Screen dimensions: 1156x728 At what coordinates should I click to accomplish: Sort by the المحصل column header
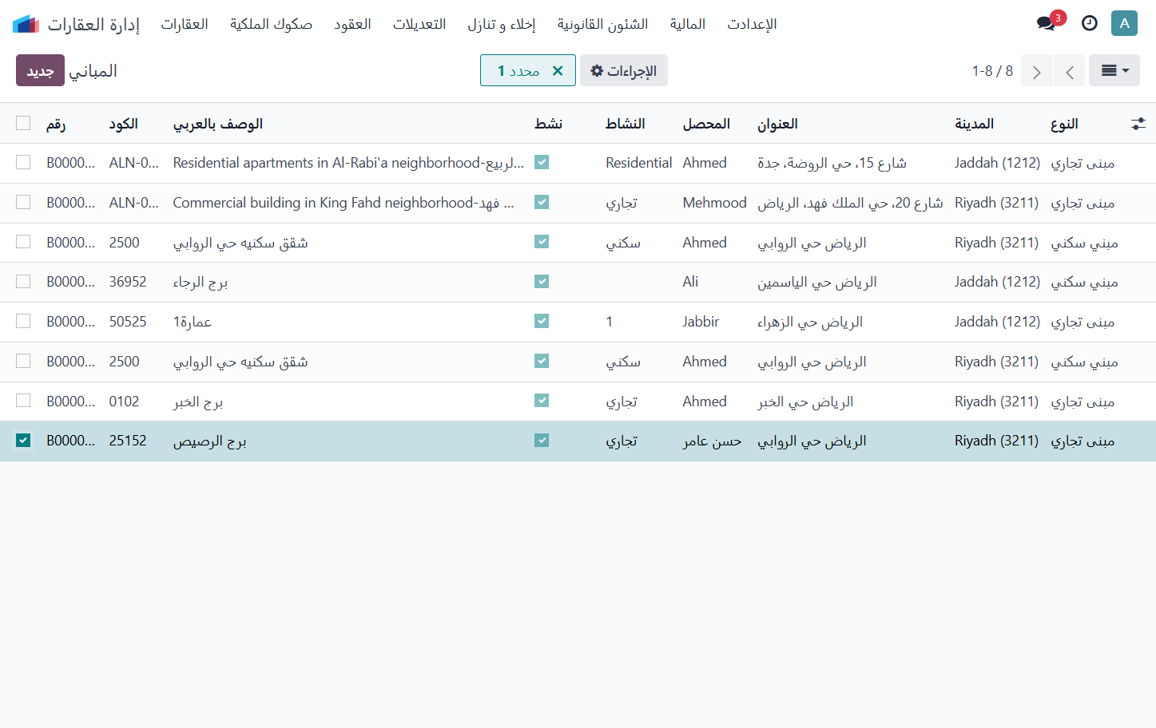pyautogui.click(x=706, y=124)
